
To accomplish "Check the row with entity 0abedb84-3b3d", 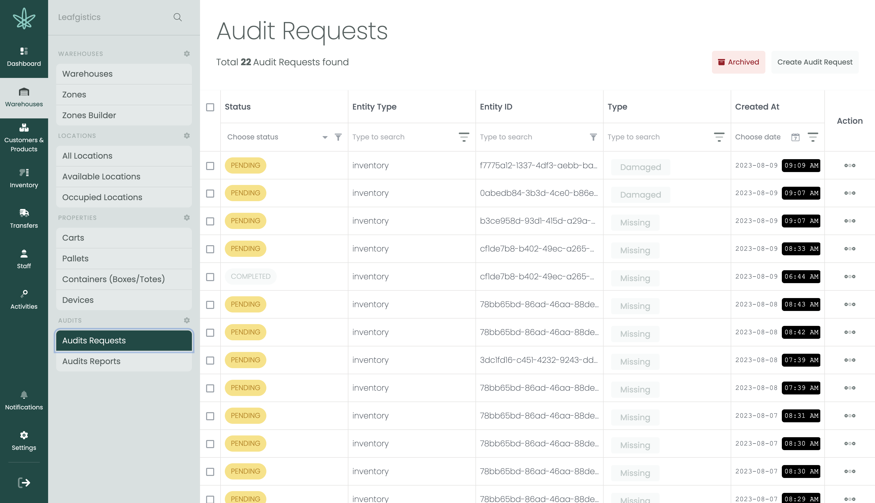I will pyautogui.click(x=210, y=194).
